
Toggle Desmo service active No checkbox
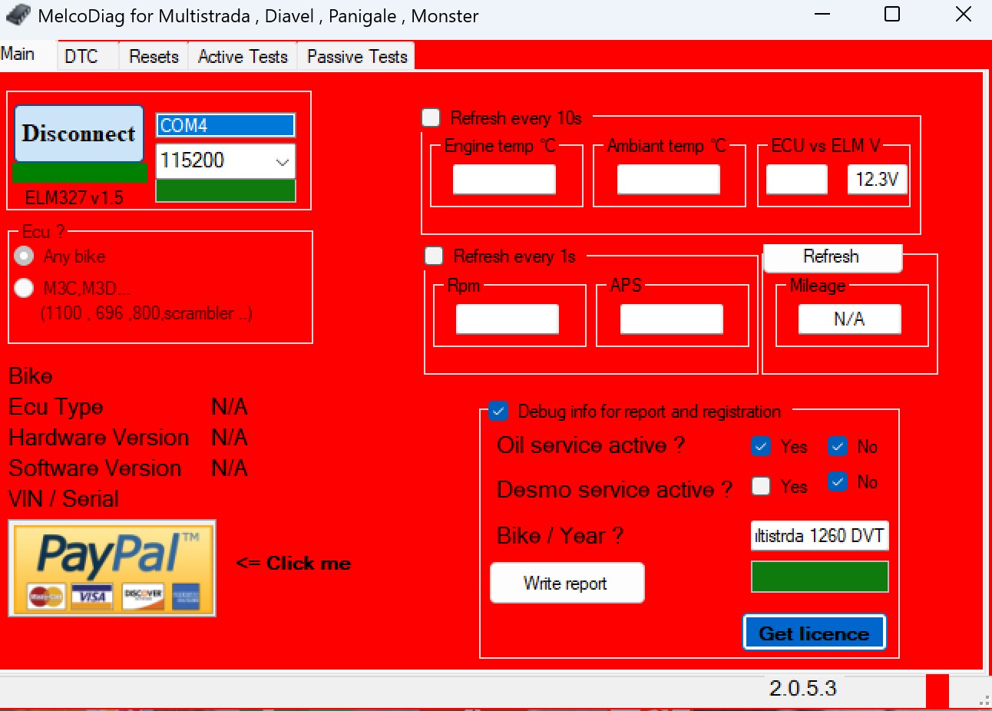click(x=838, y=481)
